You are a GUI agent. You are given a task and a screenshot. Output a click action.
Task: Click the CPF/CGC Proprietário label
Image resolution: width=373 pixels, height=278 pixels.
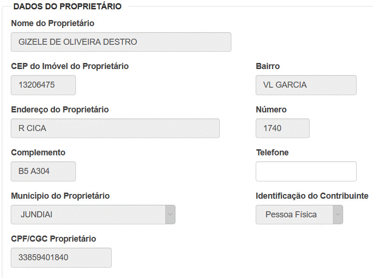point(54,239)
